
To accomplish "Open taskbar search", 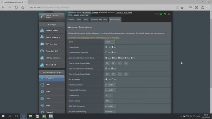I will tap(10, 116).
